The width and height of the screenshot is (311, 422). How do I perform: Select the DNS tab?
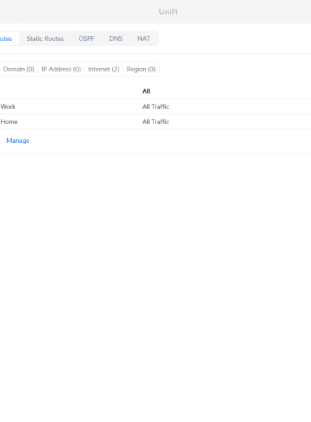pos(116,38)
